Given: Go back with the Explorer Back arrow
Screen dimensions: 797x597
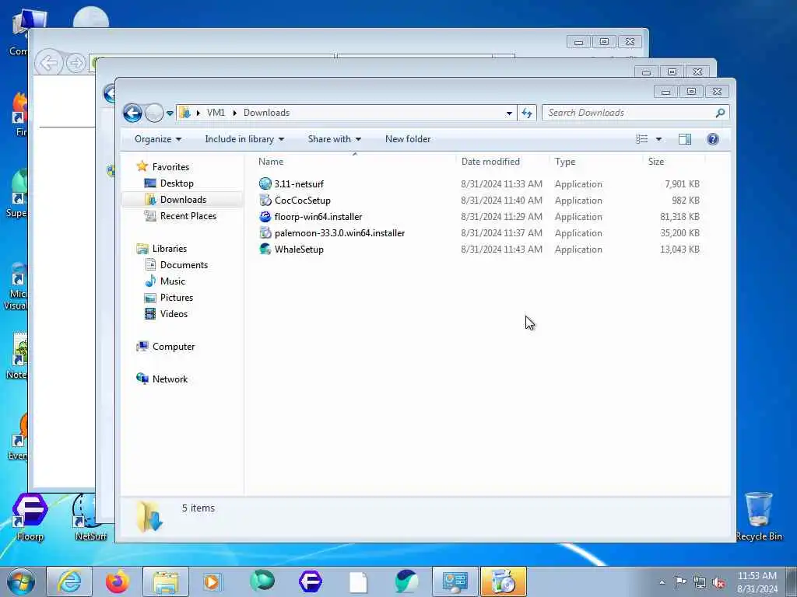Looking at the screenshot, I should point(132,113).
